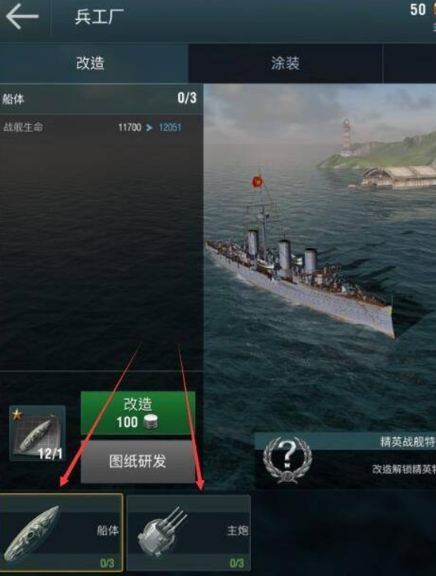Switch to the 涂装 tab

[x=286, y=63]
